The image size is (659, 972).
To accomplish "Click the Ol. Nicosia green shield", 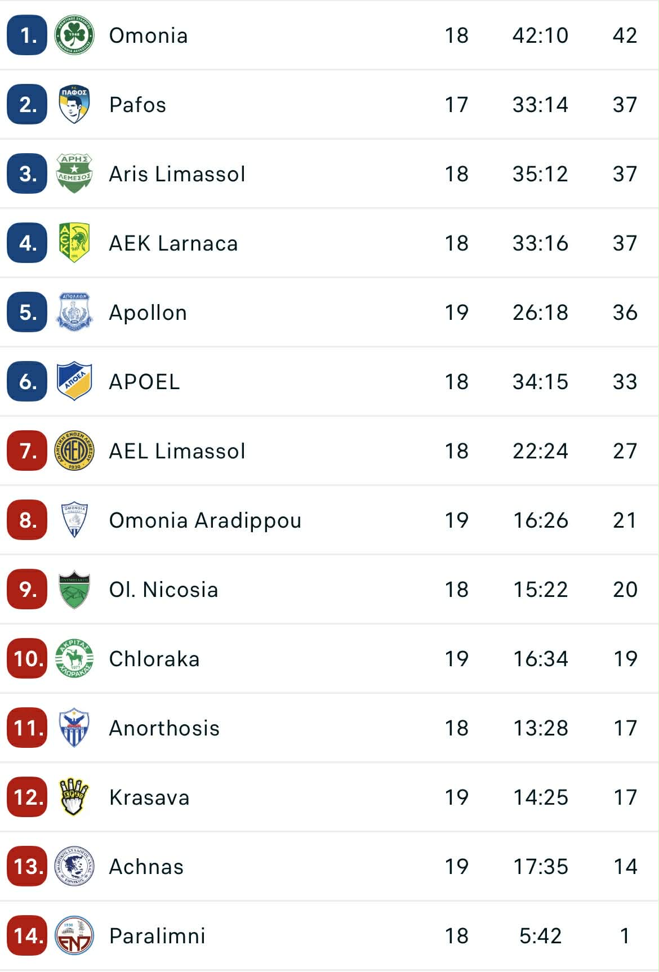I will click(x=74, y=590).
